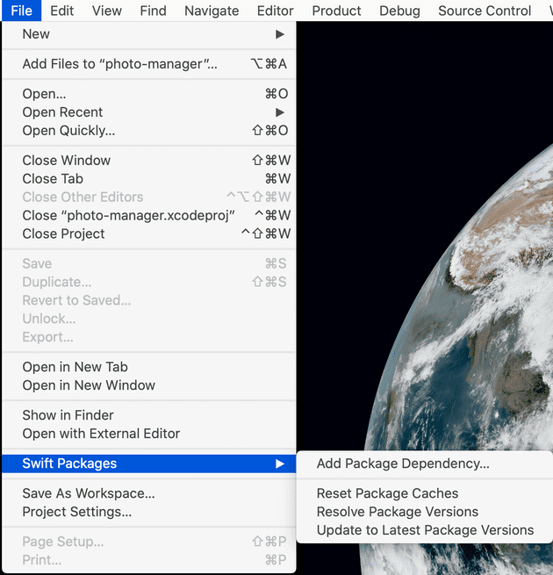This screenshot has height=575, width=553.
Task: Open the Edit menu
Action: [62, 11]
